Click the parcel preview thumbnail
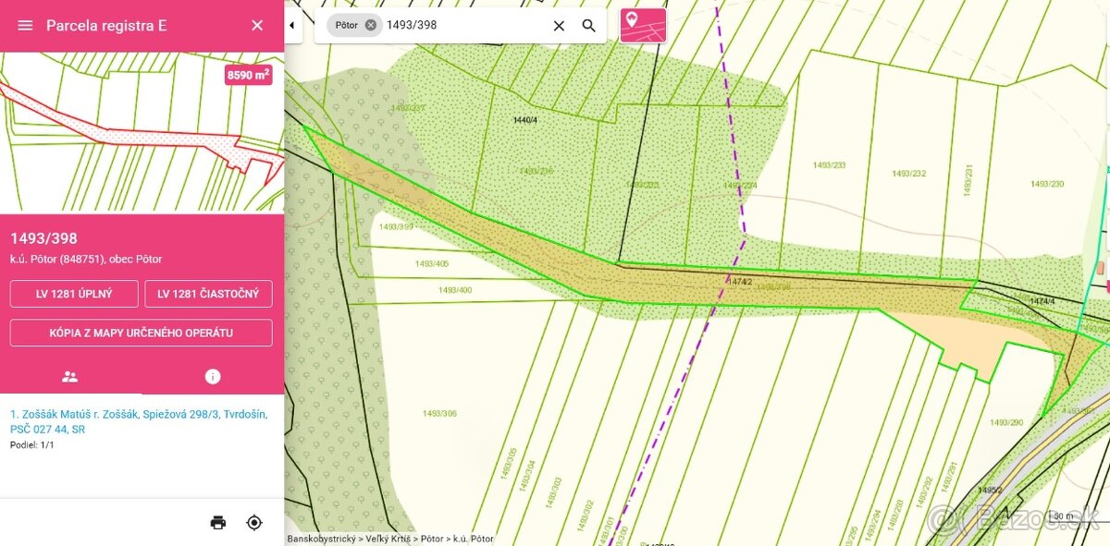The width and height of the screenshot is (1110, 546). tap(142, 133)
